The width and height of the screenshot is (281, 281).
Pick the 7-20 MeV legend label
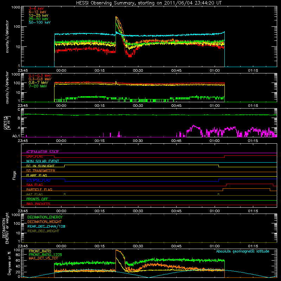point(38,86)
